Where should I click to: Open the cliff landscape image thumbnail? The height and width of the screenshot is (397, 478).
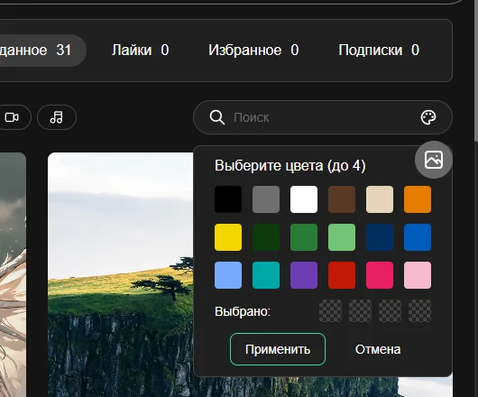click(121, 274)
